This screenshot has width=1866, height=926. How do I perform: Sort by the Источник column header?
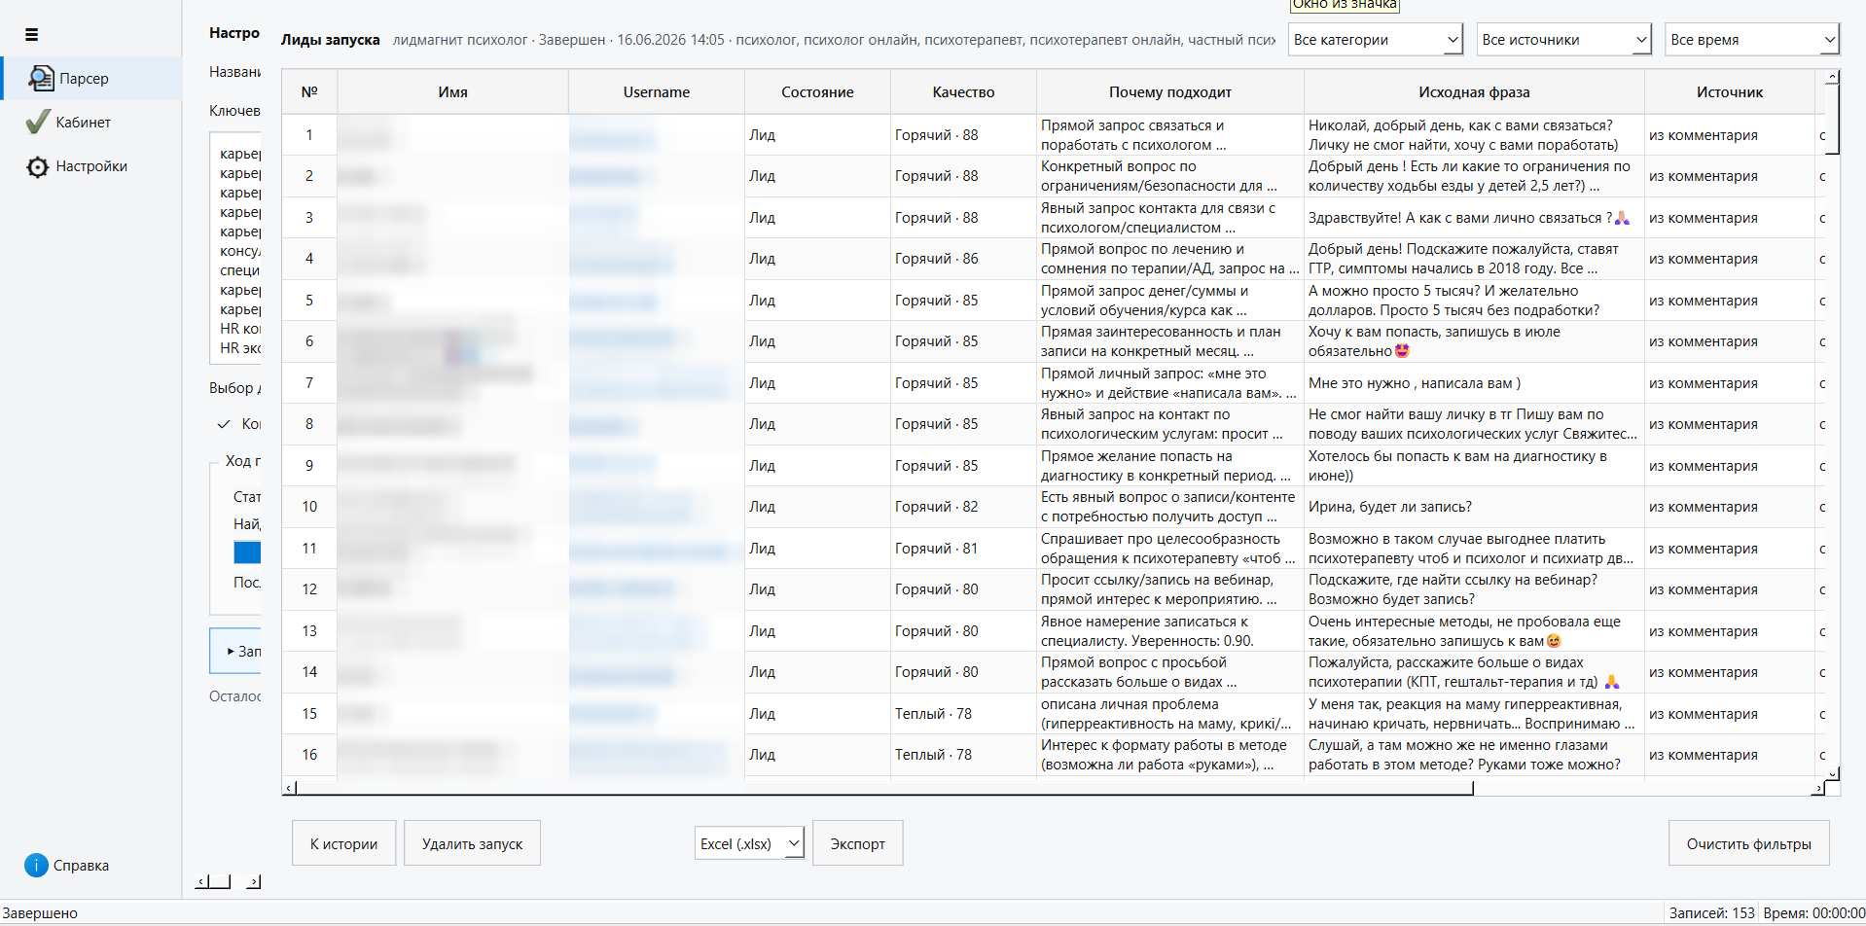[1730, 91]
